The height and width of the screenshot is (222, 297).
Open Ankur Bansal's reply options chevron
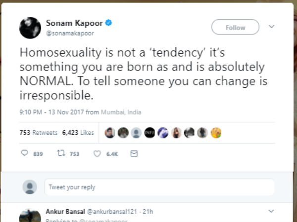[x=271, y=211]
